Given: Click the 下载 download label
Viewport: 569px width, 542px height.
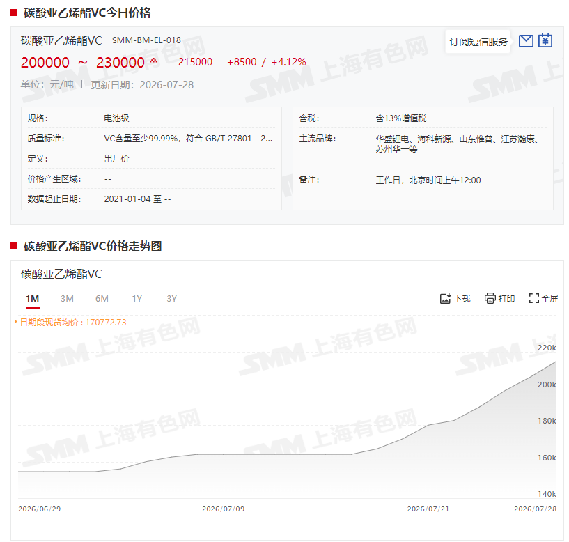Looking at the screenshot, I should 462,299.
